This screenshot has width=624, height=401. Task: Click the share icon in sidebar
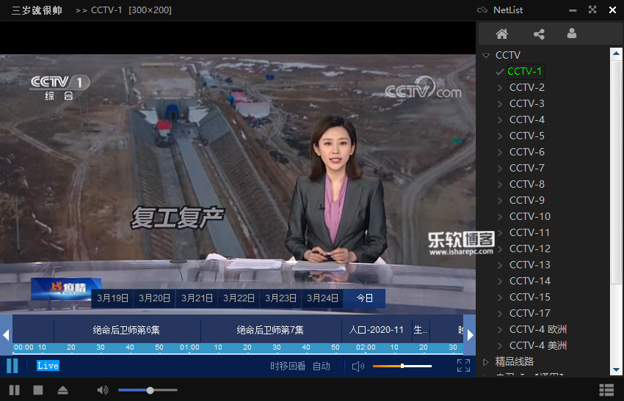tap(539, 34)
